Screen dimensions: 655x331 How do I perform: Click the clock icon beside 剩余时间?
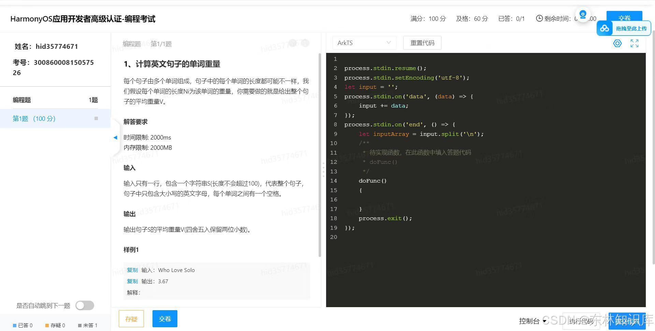539,18
